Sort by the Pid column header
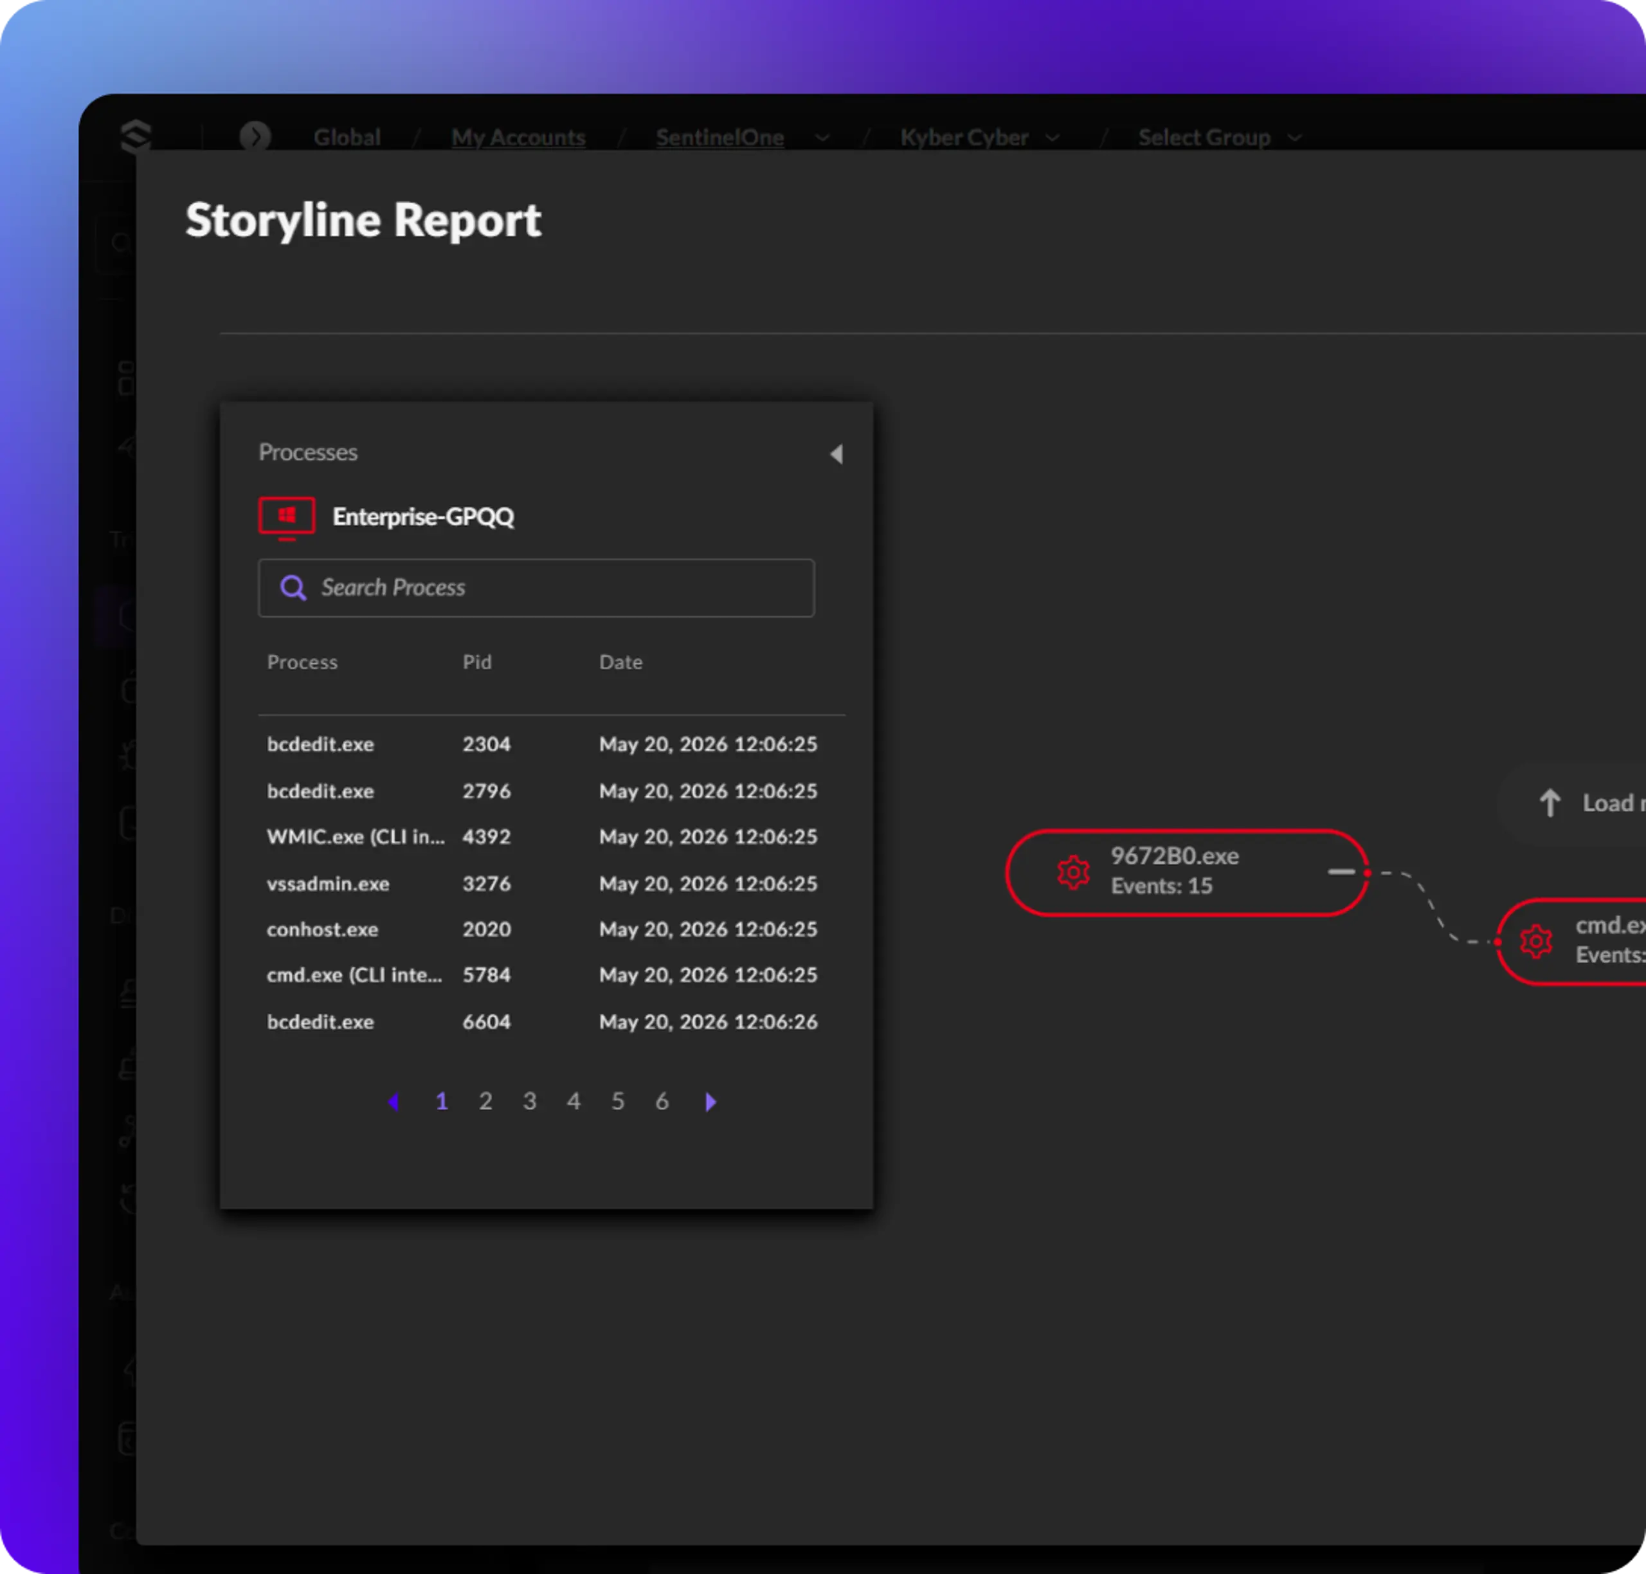 point(477,662)
